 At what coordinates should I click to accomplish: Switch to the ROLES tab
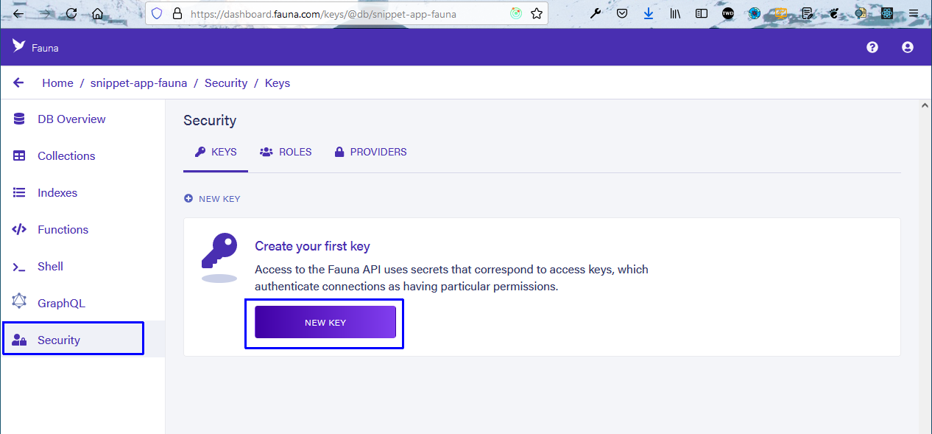286,153
